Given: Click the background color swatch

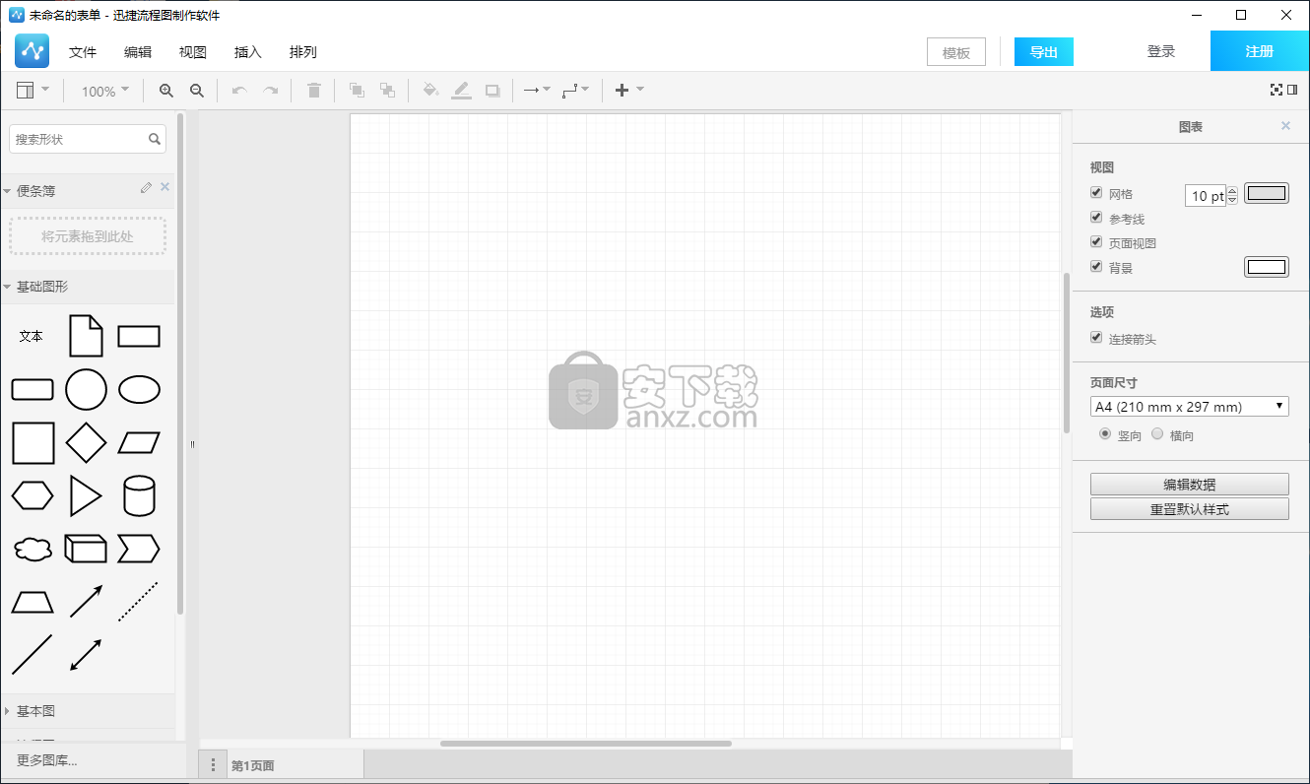Looking at the screenshot, I should click(1267, 267).
